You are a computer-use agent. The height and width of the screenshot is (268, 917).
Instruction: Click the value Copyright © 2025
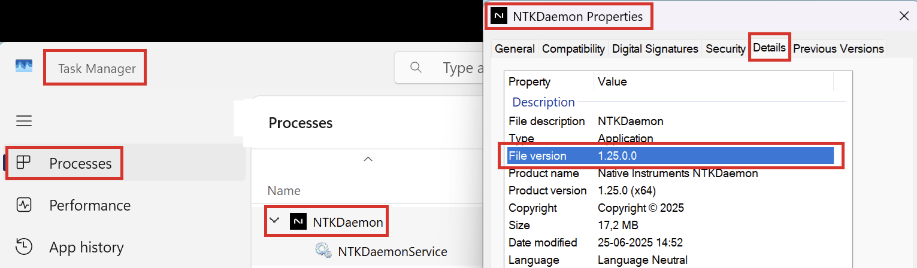pyautogui.click(x=641, y=208)
